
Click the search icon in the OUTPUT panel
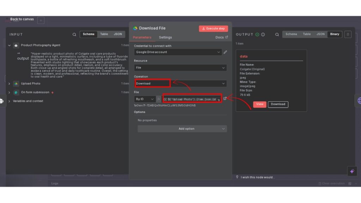pos(277,35)
